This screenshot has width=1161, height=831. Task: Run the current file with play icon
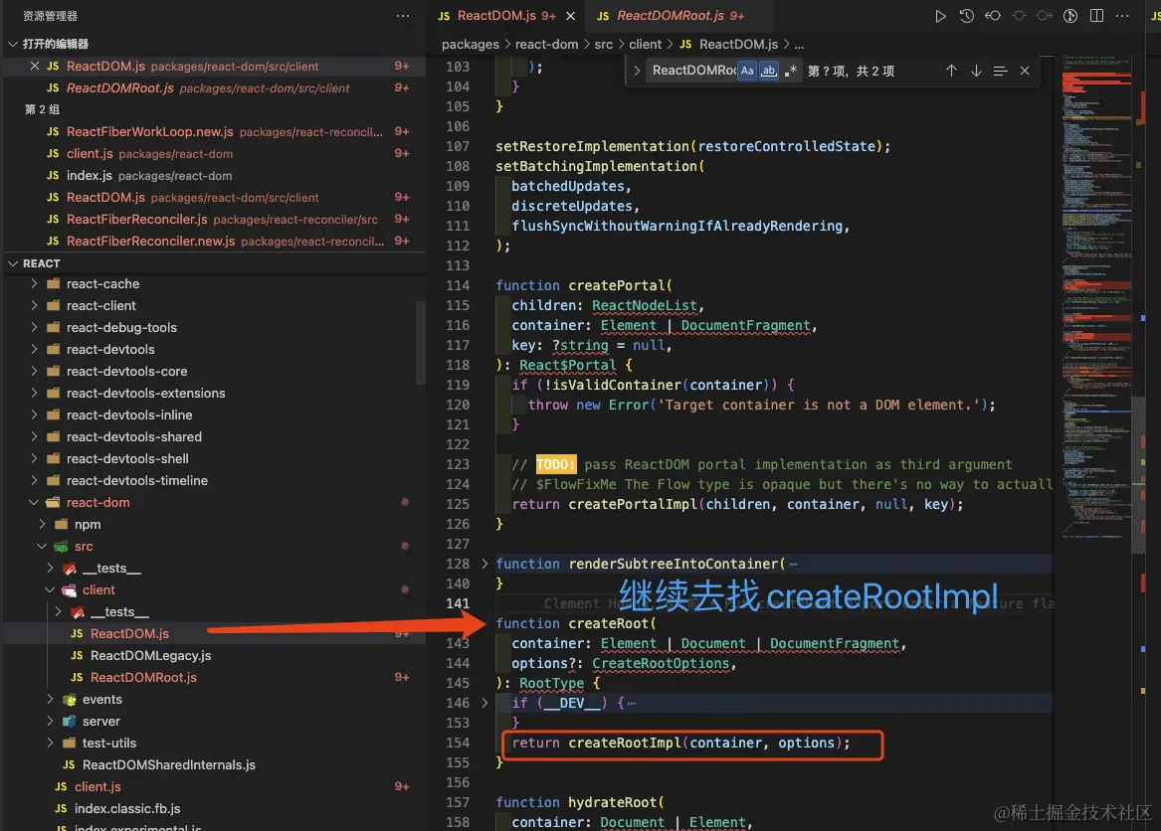(939, 16)
